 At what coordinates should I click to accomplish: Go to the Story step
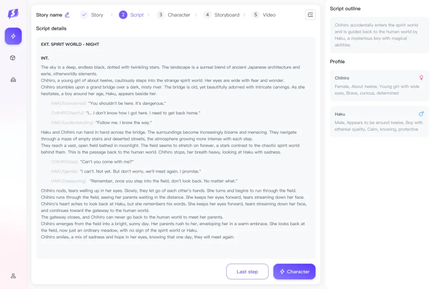pos(92,15)
